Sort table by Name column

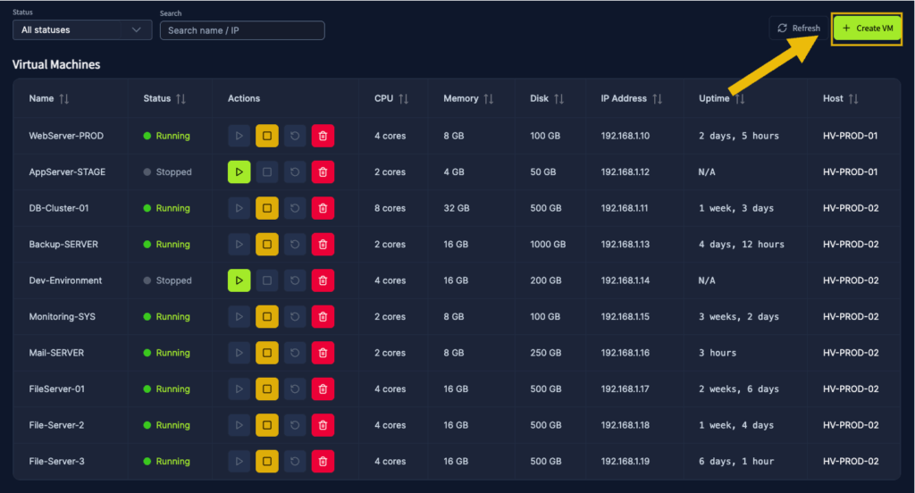point(63,98)
